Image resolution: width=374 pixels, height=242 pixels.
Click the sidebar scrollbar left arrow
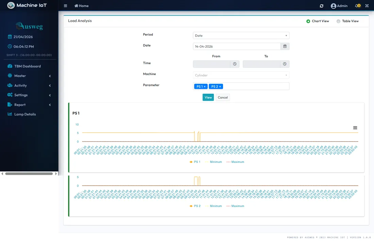coord(2,174)
